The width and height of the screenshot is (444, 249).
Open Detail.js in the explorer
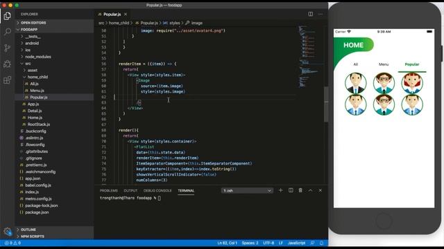point(54,111)
